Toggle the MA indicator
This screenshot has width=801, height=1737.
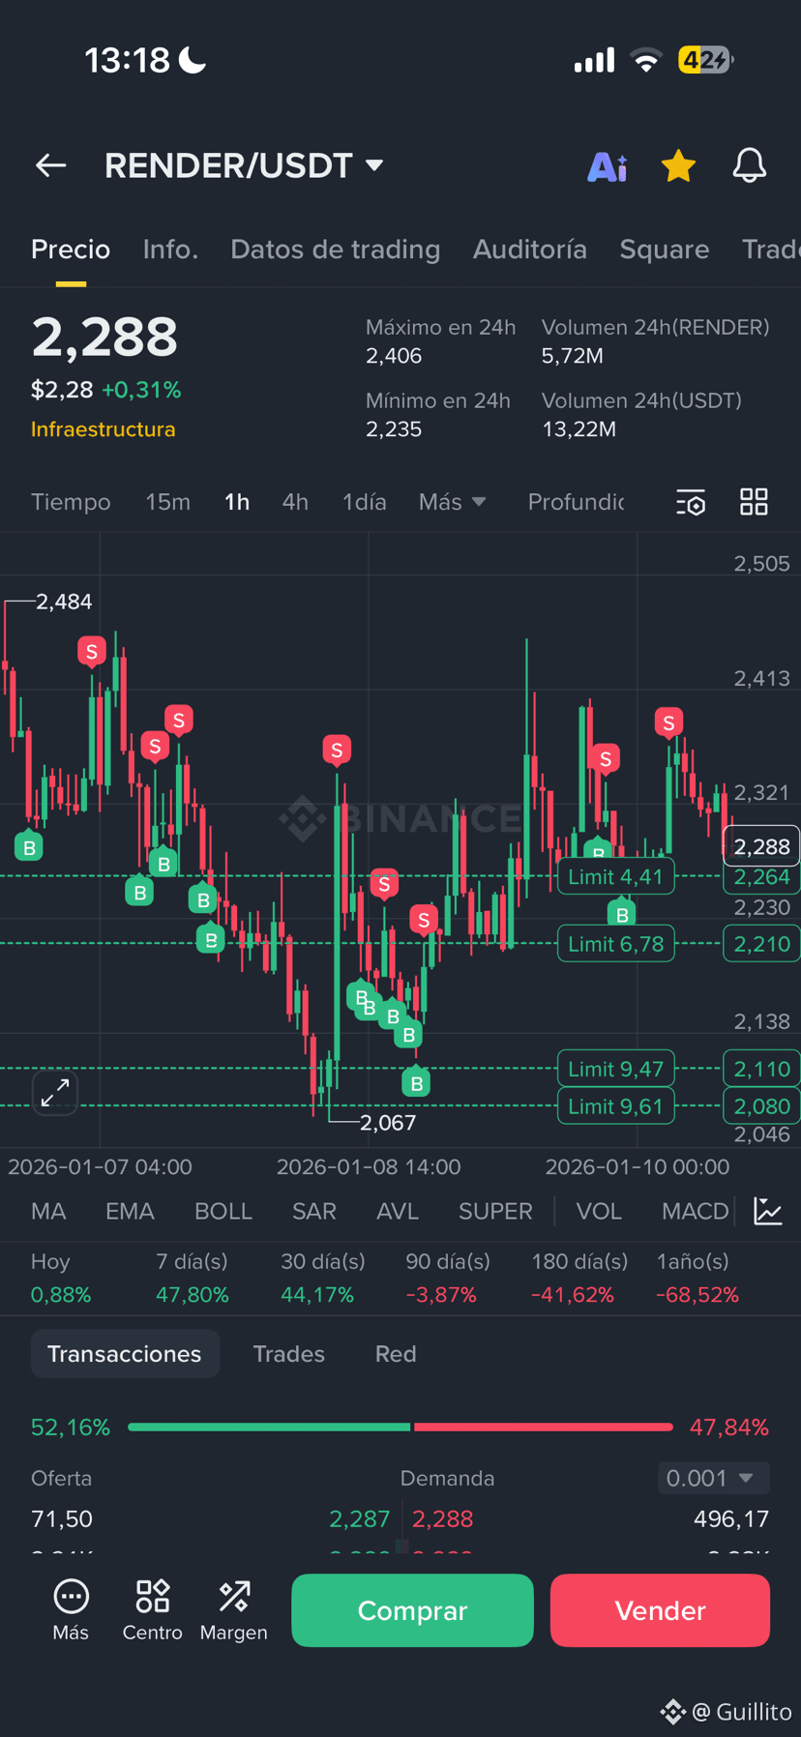click(x=48, y=1211)
